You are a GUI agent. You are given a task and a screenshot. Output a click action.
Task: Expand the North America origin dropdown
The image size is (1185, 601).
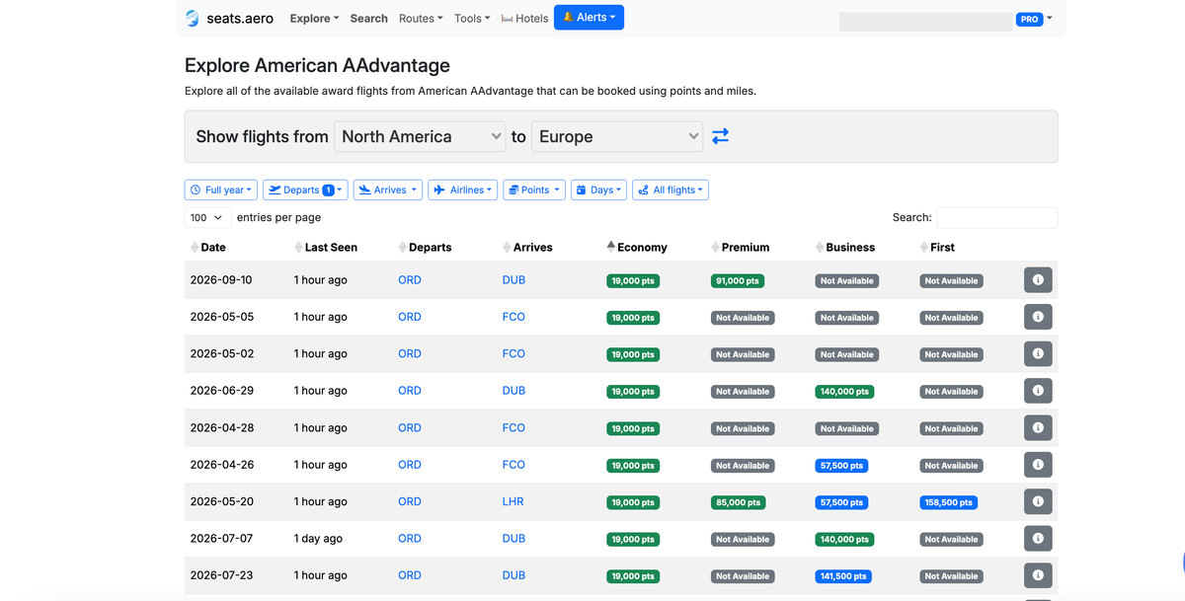tap(421, 136)
